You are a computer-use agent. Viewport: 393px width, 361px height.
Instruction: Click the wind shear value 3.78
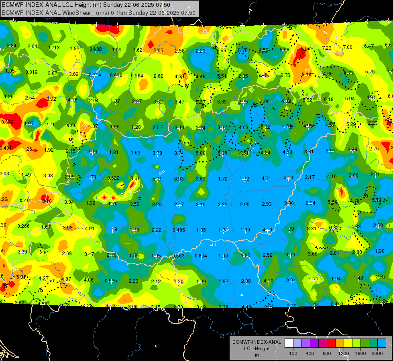pyautogui.click(x=157, y=153)
